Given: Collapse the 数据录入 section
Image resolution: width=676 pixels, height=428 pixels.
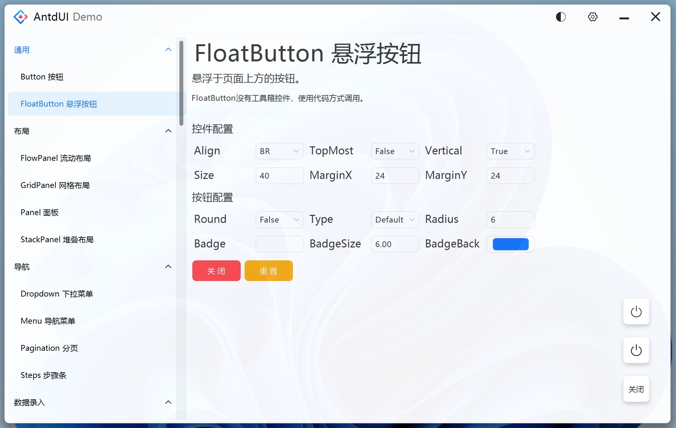Looking at the screenshot, I should pyautogui.click(x=168, y=402).
